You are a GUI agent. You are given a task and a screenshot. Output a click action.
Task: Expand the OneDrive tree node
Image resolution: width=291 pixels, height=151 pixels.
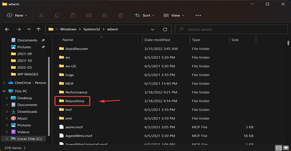(x=4, y=83)
